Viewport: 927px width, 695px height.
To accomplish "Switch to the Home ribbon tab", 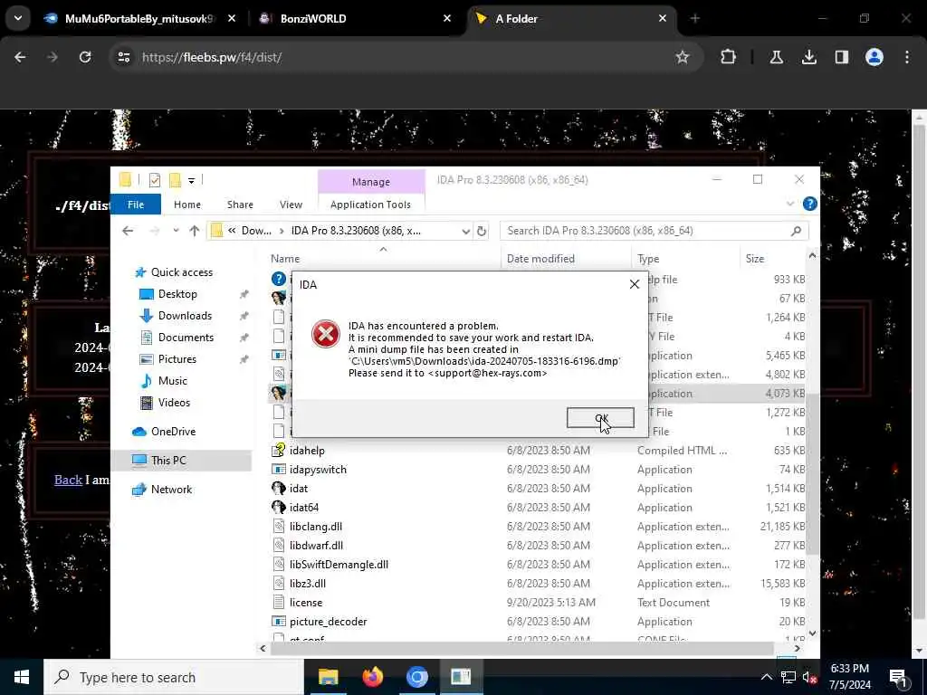I will point(186,205).
